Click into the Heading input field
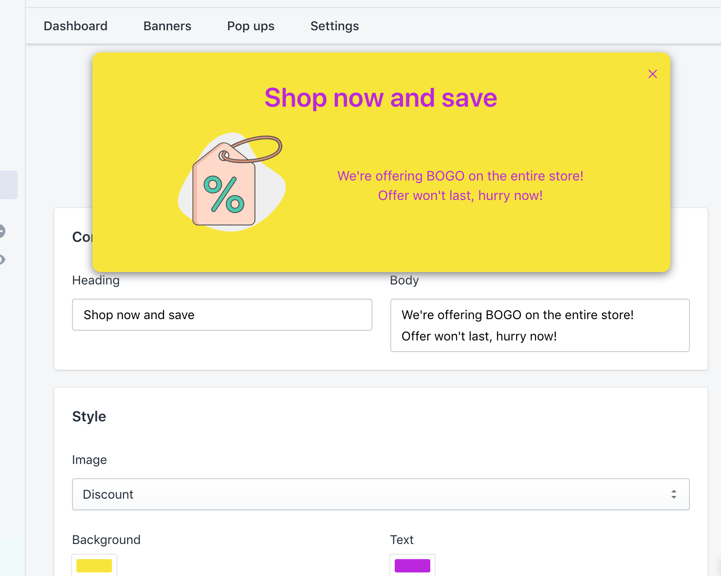Viewport: 721px width, 576px height. click(x=222, y=315)
